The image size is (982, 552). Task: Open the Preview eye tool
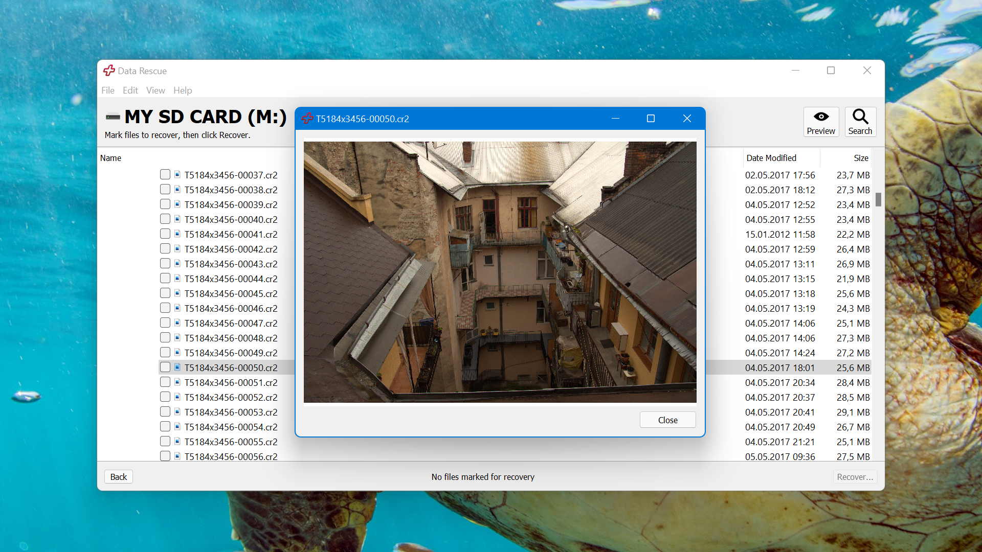pyautogui.click(x=821, y=122)
